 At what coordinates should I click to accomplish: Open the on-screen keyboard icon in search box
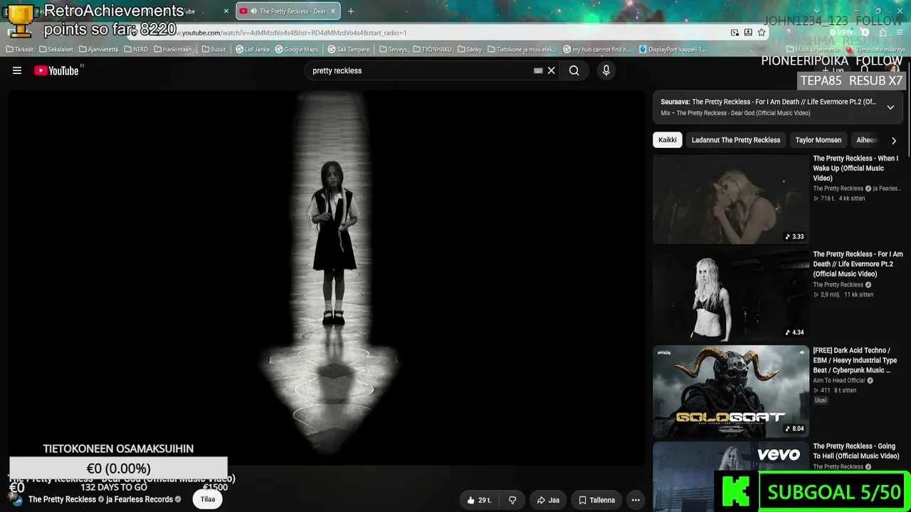pyautogui.click(x=538, y=70)
